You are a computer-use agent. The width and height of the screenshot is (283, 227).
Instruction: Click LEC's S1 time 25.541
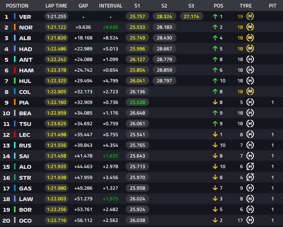137,134
